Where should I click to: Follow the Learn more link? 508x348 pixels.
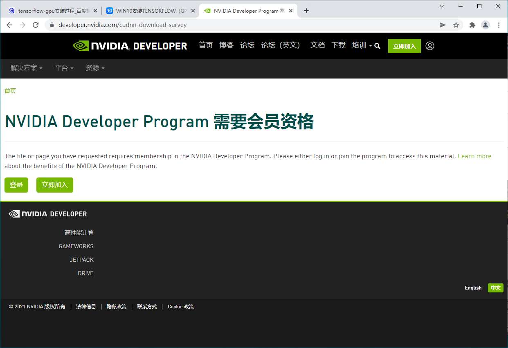(474, 156)
